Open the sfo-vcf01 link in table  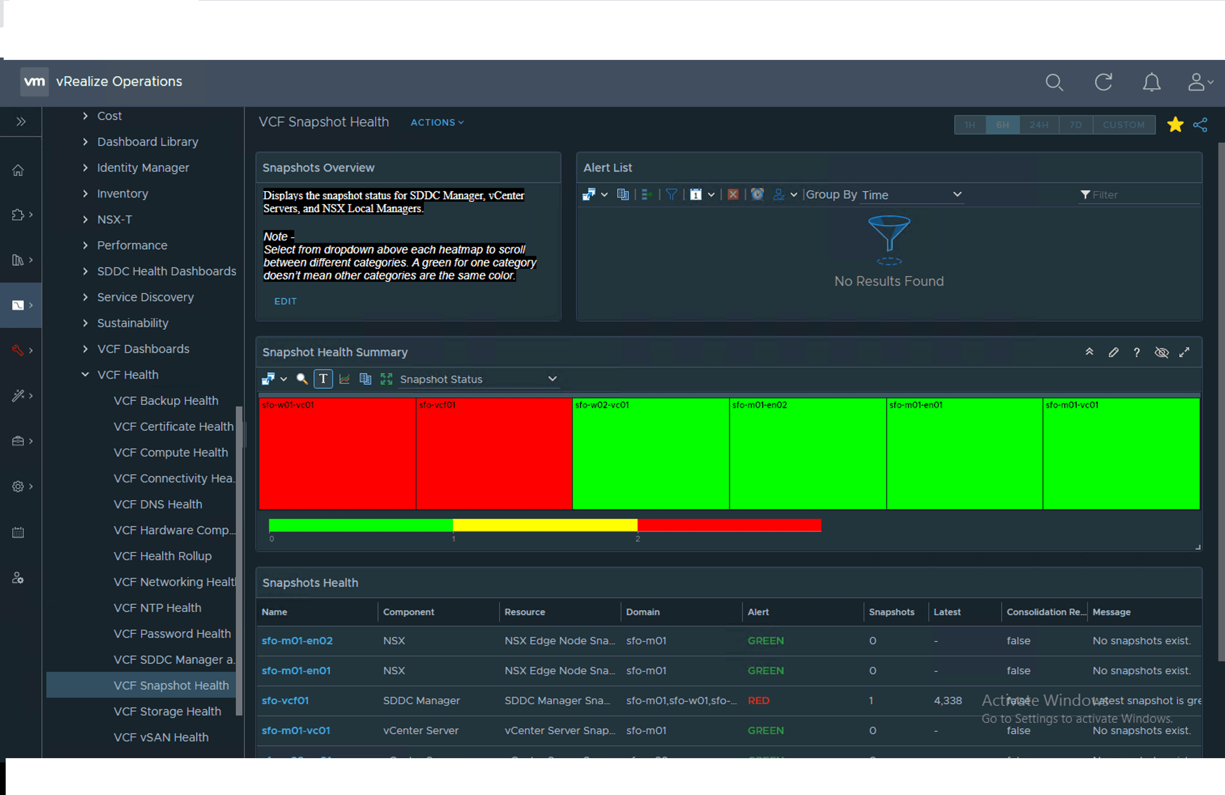285,700
